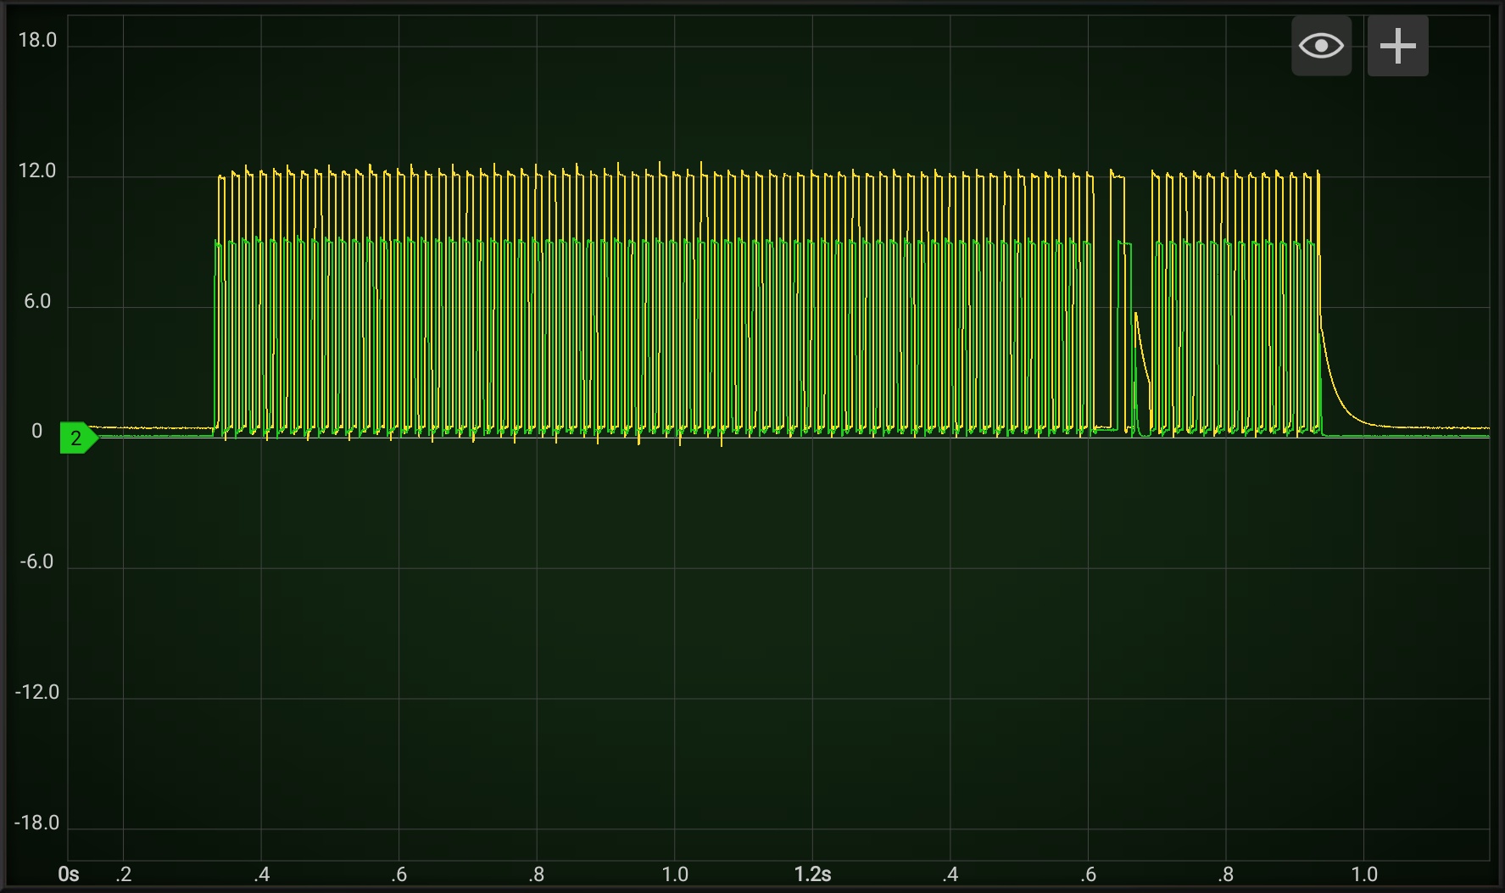Click the first rising edge of yellow trace
Viewport: 1505px width, 893px height.
(219, 301)
